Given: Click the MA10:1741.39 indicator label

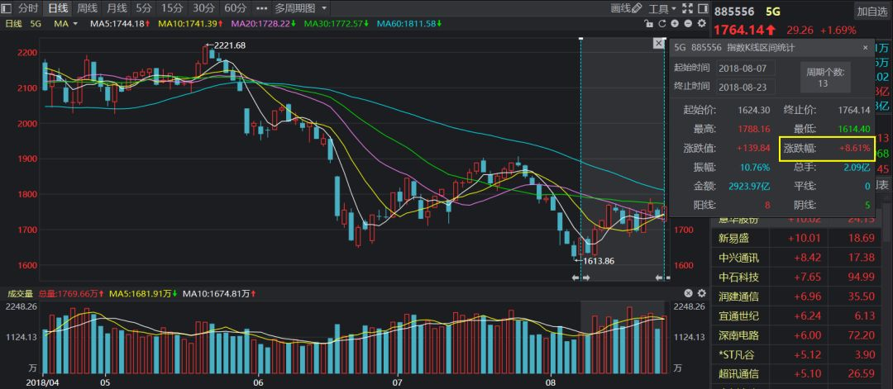Looking at the screenshot, I should 190,23.
